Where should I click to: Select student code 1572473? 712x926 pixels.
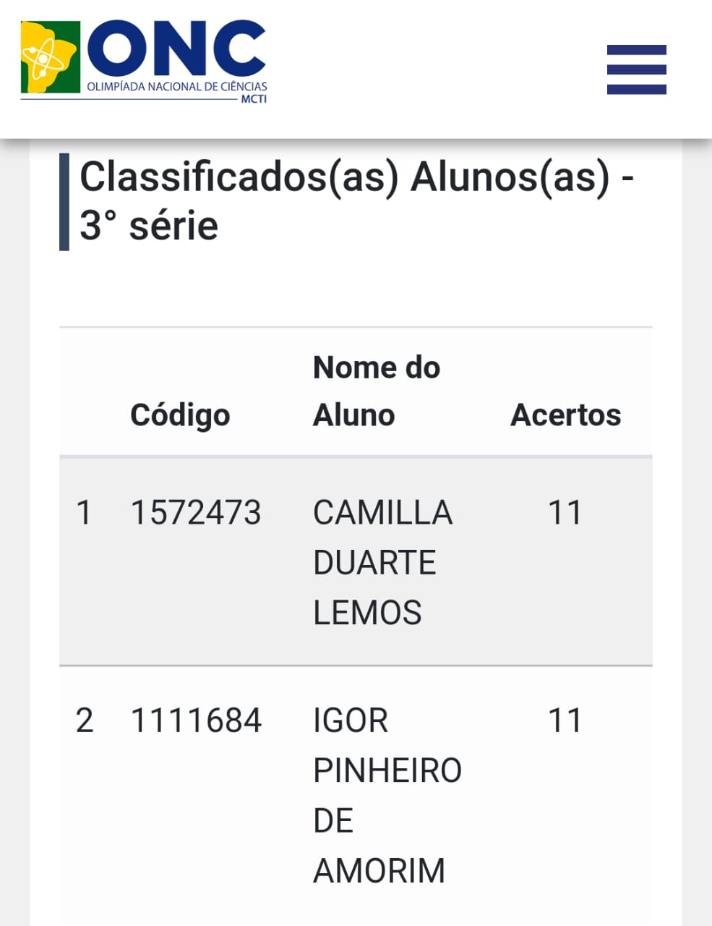click(195, 513)
